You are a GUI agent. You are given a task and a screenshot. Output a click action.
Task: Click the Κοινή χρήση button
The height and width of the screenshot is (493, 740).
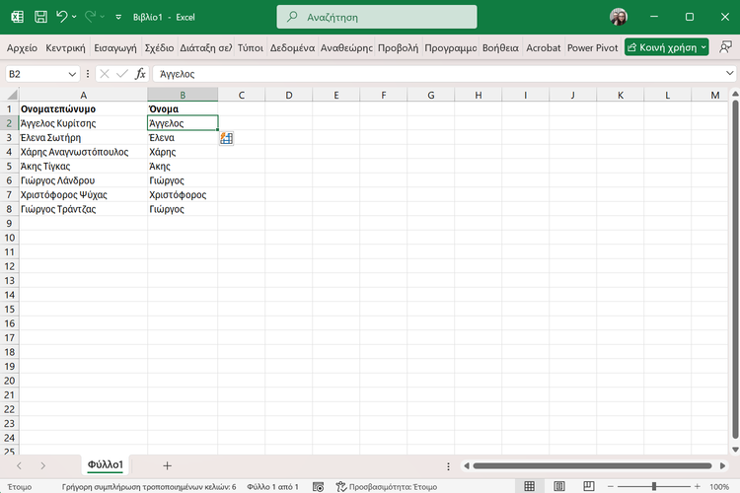pyautogui.click(x=666, y=47)
